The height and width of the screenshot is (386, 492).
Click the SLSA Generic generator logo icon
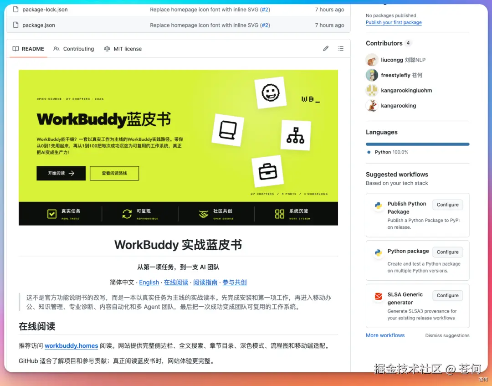click(x=379, y=296)
